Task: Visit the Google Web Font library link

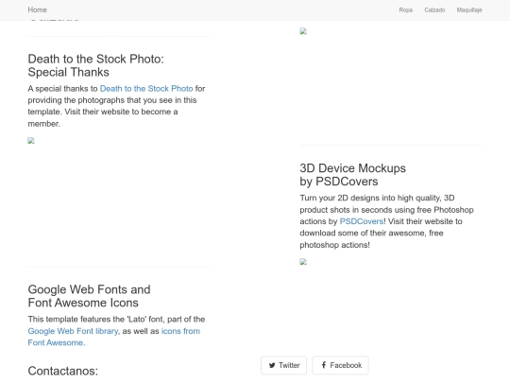Action: pyautogui.click(x=73, y=331)
